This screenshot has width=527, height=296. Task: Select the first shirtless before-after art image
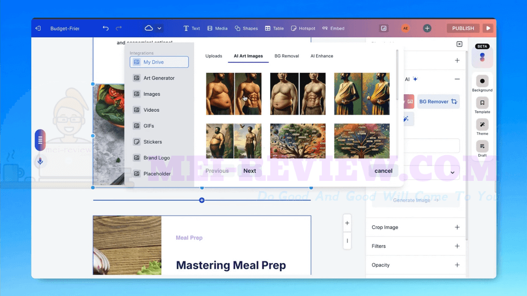pyautogui.click(x=234, y=94)
